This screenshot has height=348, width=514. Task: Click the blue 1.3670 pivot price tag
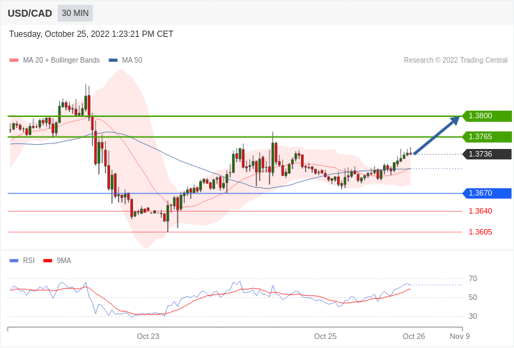click(x=487, y=193)
